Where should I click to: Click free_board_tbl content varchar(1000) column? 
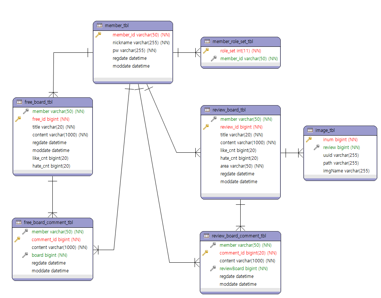click(x=60, y=135)
